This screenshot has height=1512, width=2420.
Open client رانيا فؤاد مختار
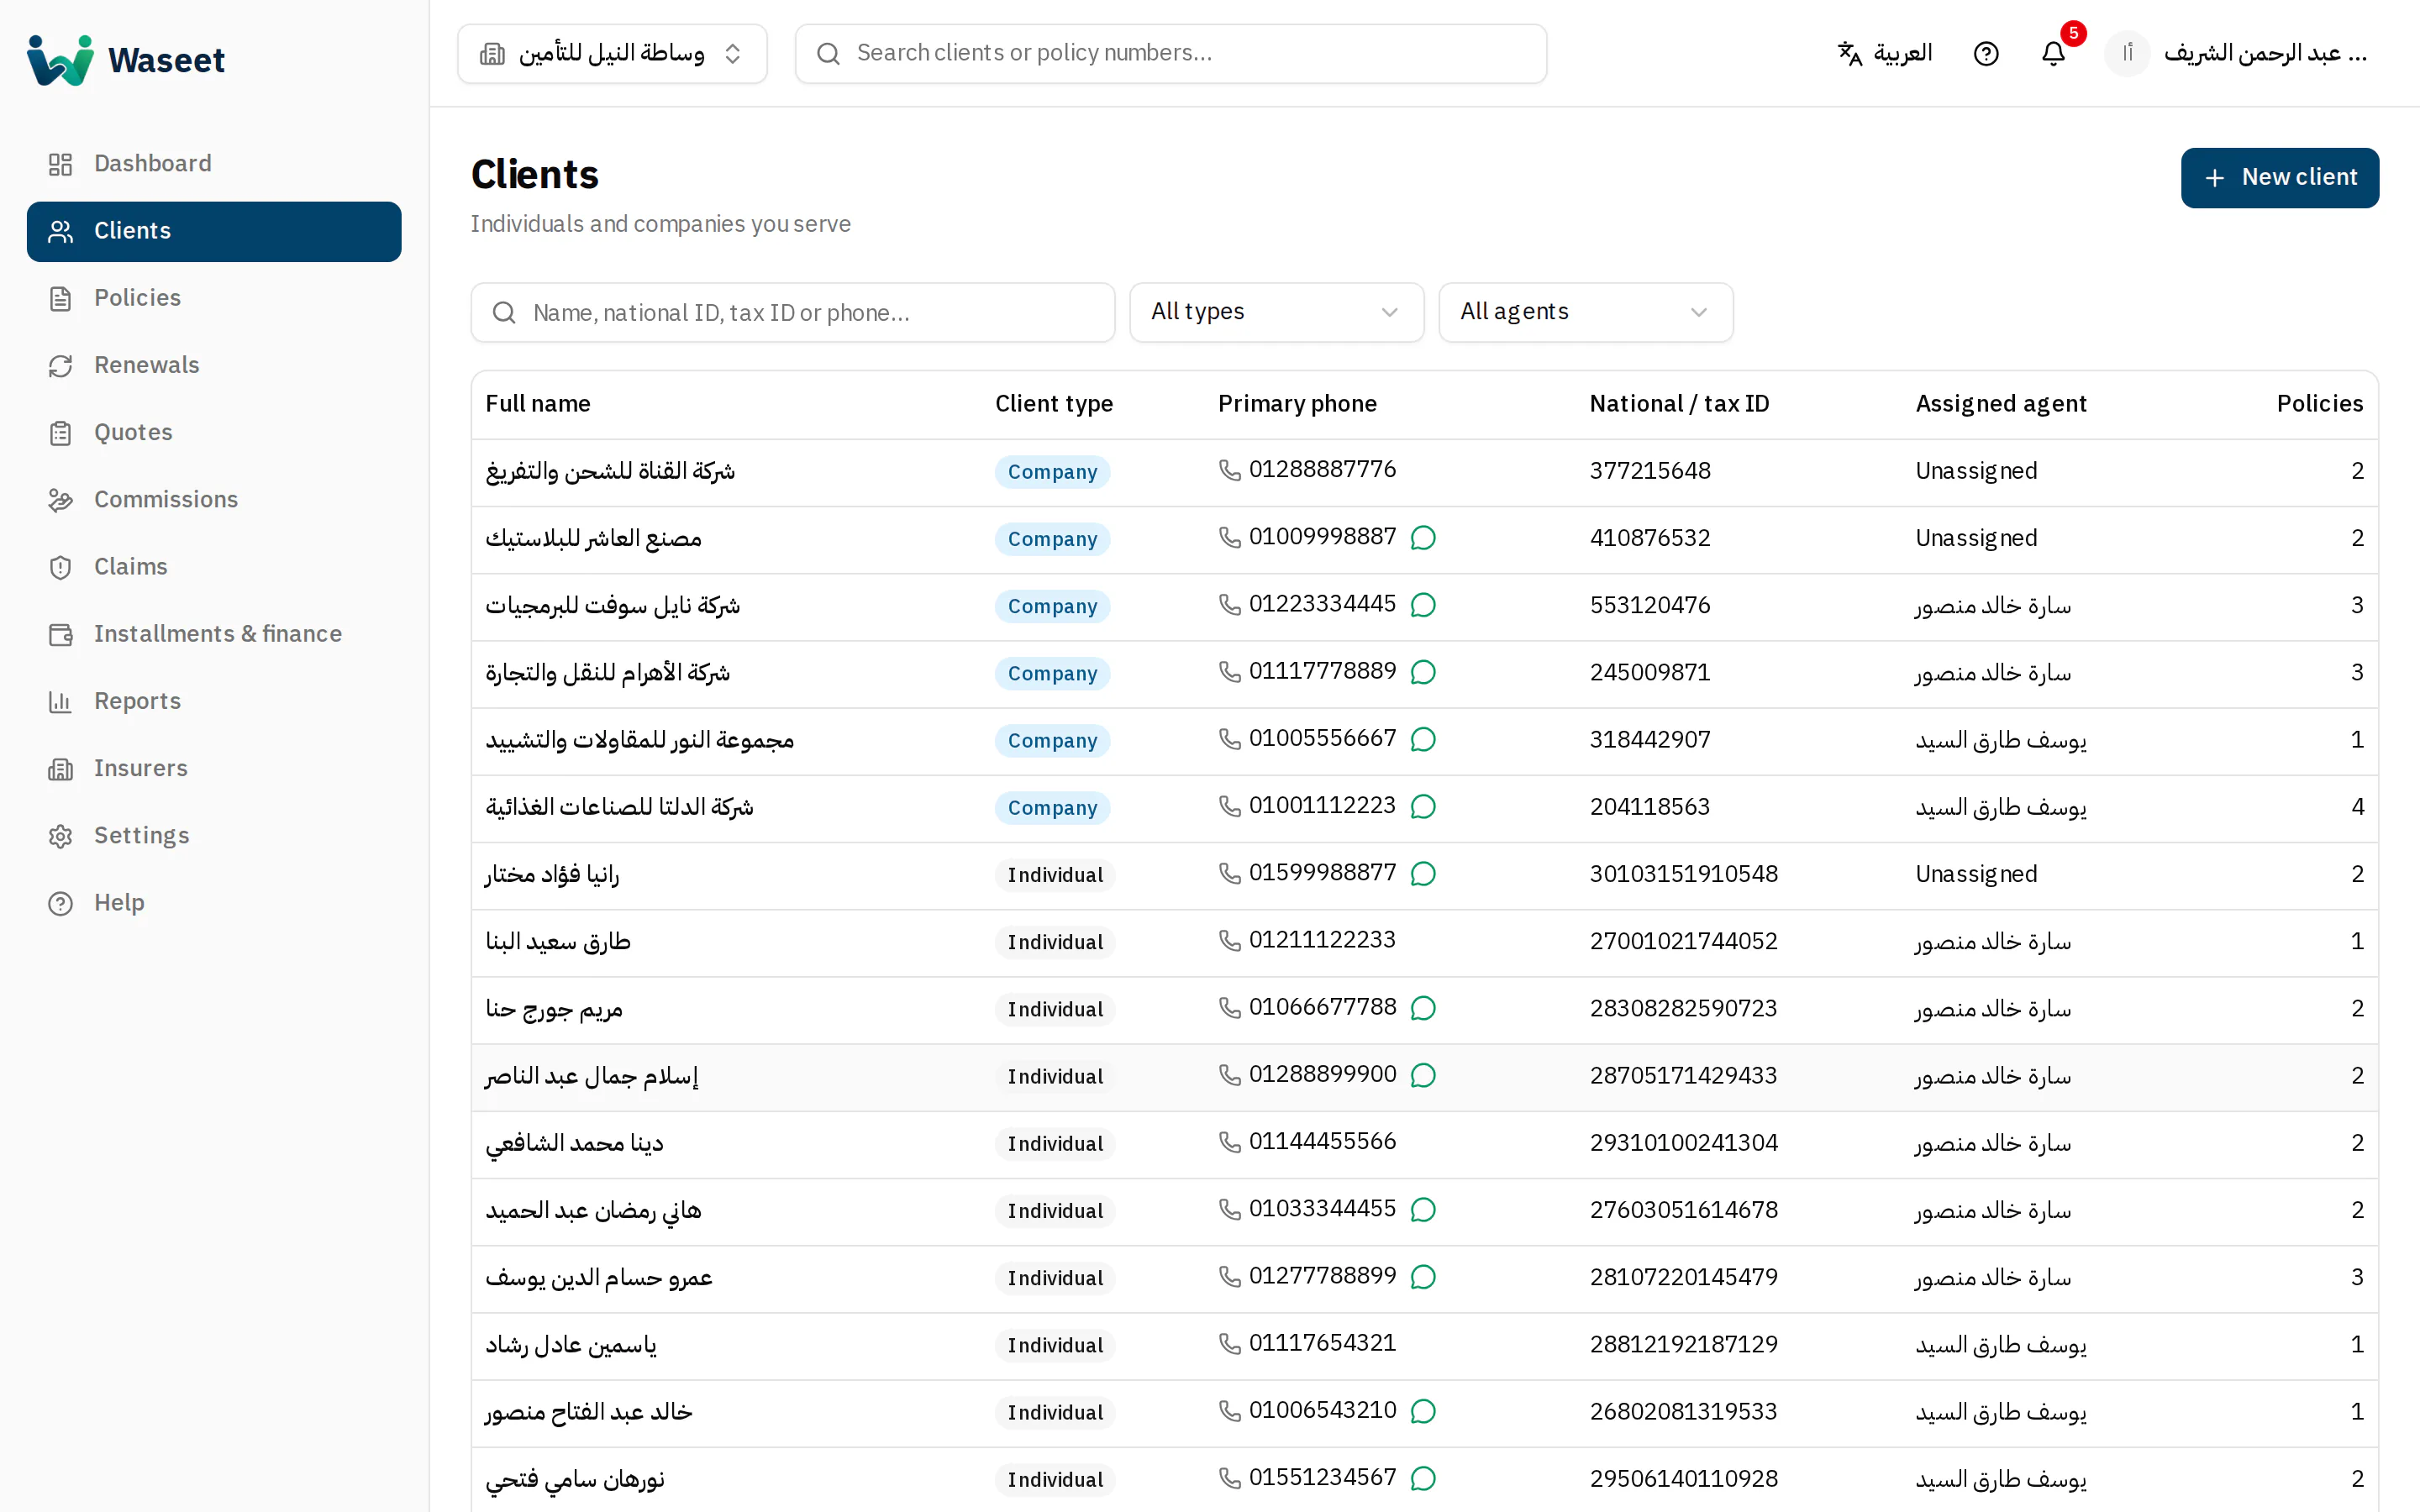(x=552, y=874)
